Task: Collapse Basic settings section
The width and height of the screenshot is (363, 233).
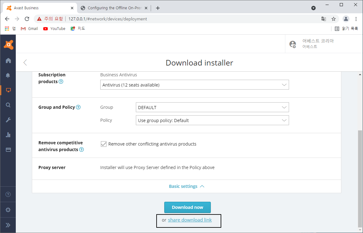Action: (x=187, y=186)
